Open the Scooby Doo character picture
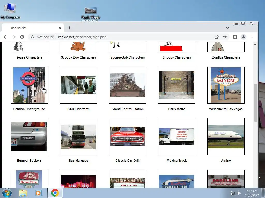Image resolution: width=265 pixels, height=198 pixels. click(78, 47)
